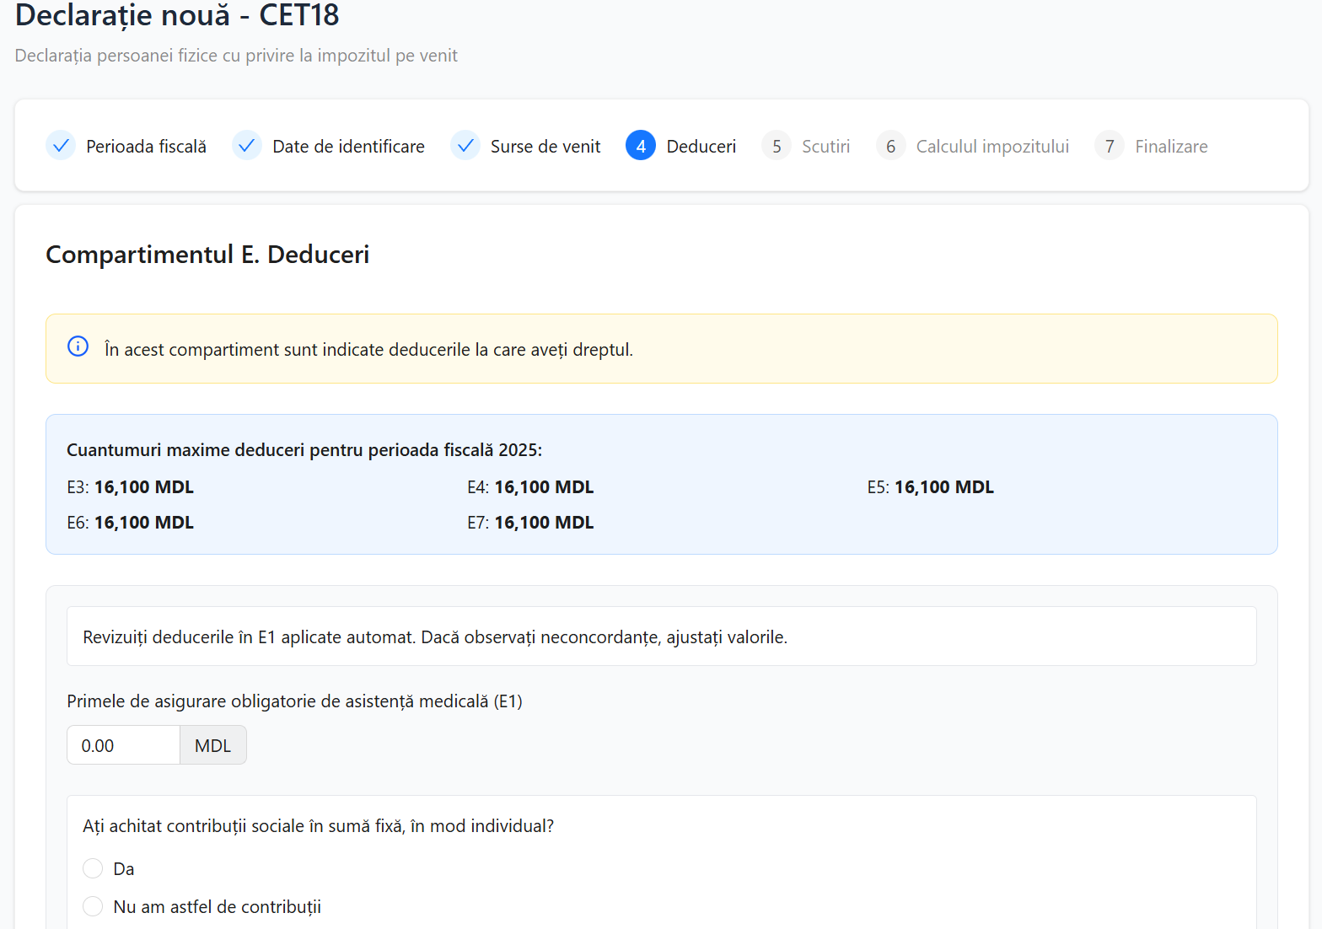
Task: Jump to the Scutiri step label
Action: coord(825,147)
